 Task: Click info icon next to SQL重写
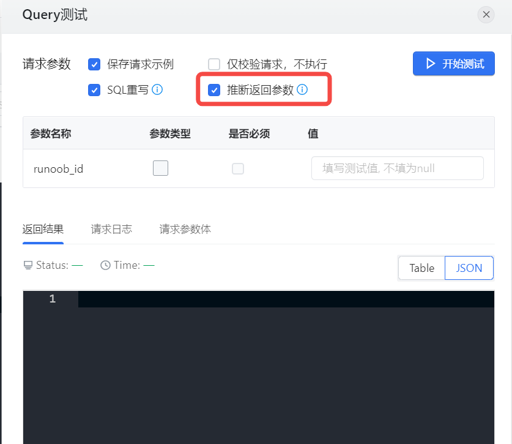click(157, 89)
